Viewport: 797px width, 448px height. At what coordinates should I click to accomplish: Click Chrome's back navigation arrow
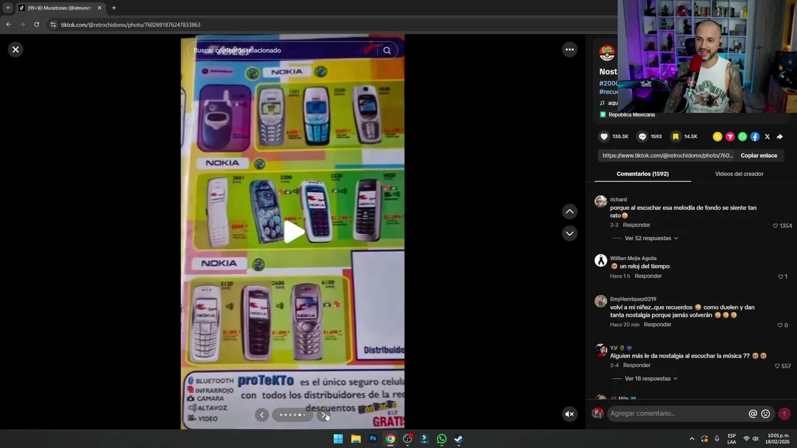pyautogui.click(x=8, y=25)
